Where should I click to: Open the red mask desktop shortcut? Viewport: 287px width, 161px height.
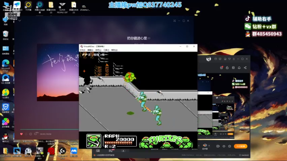(51, 152)
